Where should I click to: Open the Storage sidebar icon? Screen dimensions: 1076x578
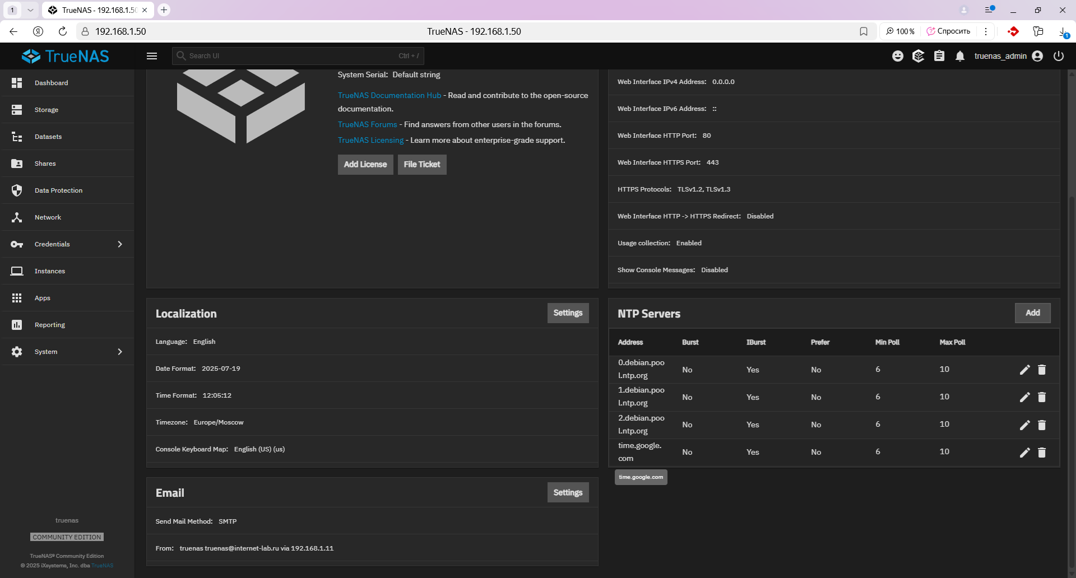(x=17, y=110)
